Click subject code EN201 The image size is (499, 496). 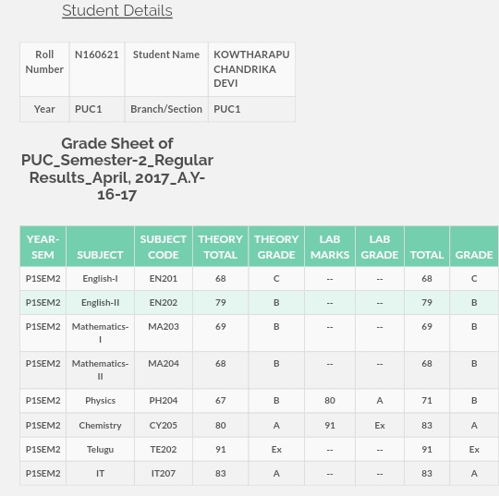click(x=164, y=278)
